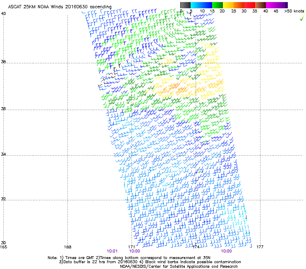Click the chart title 'ASCAT 25KM NOAA Winds 20160630 ascending'

click(60, 7)
